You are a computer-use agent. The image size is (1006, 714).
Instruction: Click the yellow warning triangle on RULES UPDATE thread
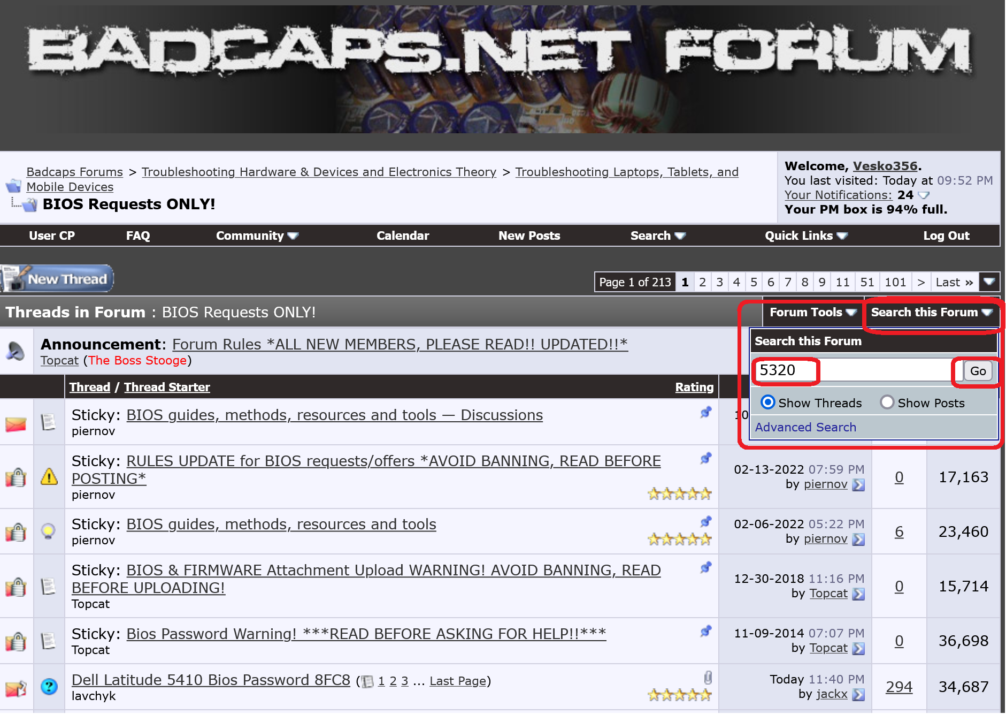[x=49, y=476]
